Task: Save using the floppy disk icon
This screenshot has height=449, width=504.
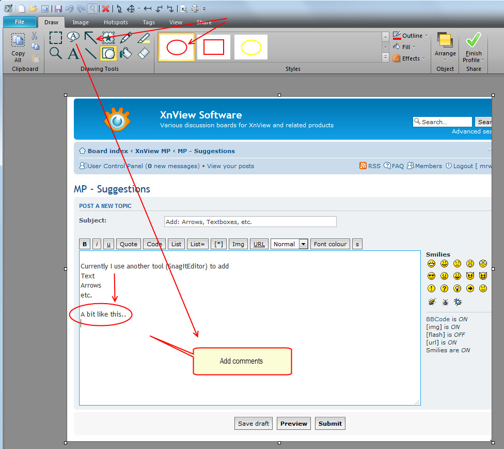Action: (x=58, y=9)
